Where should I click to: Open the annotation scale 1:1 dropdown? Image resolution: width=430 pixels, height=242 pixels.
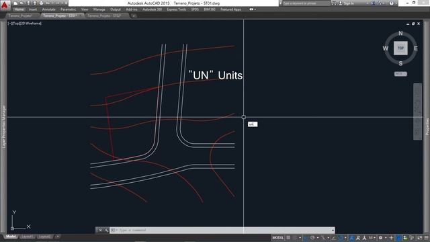pyautogui.click(x=372, y=237)
